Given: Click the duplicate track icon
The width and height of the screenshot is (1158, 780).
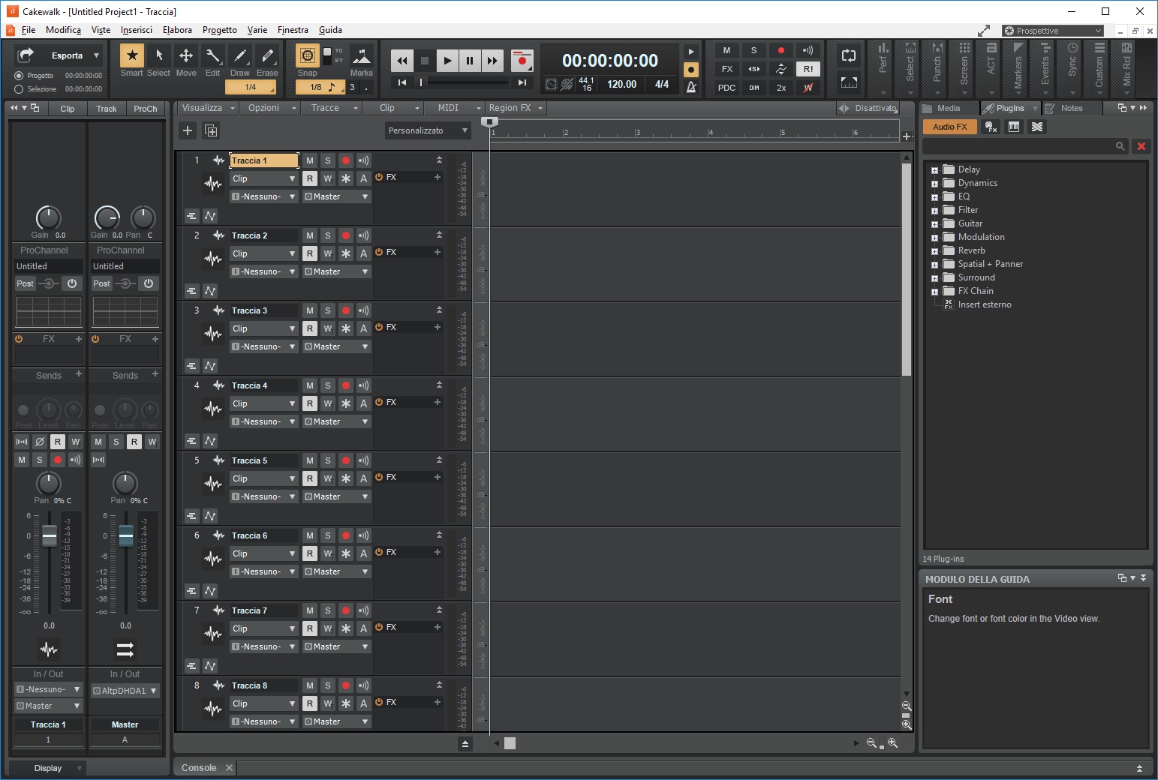Looking at the screenshot, I should coord(211,130).
